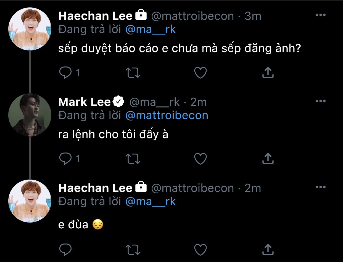The width and height of the screenshot is (343, 262).
Task: Open Haechan Lee's avatar on the first tweet
Action: [x=30, y=29]
